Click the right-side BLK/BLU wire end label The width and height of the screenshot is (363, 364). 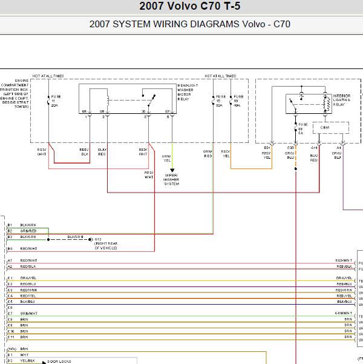pos(344,302)
